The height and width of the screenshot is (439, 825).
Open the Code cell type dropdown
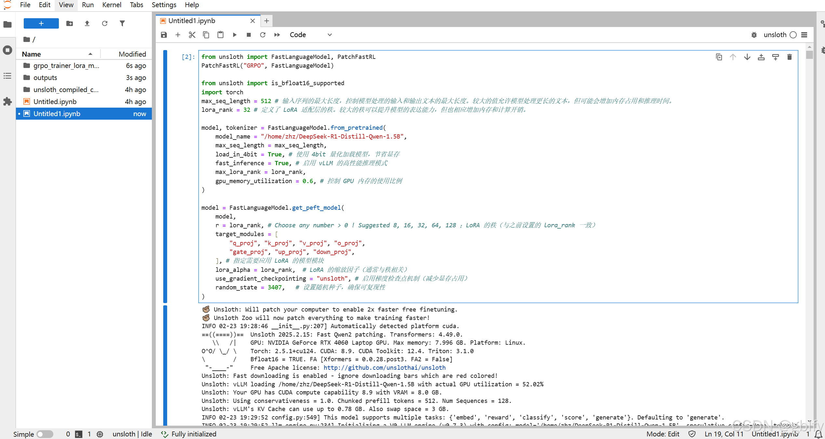(311, 35)
